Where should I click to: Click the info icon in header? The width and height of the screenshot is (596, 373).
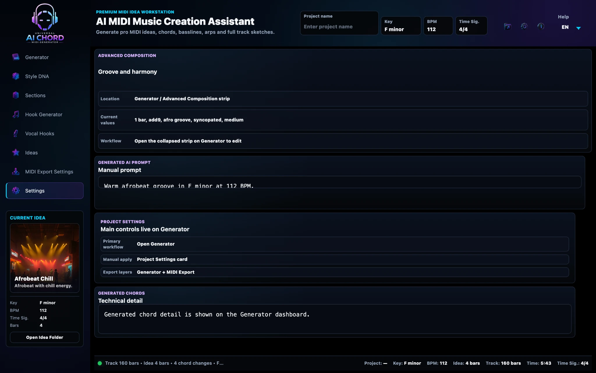tap(541, 27)
